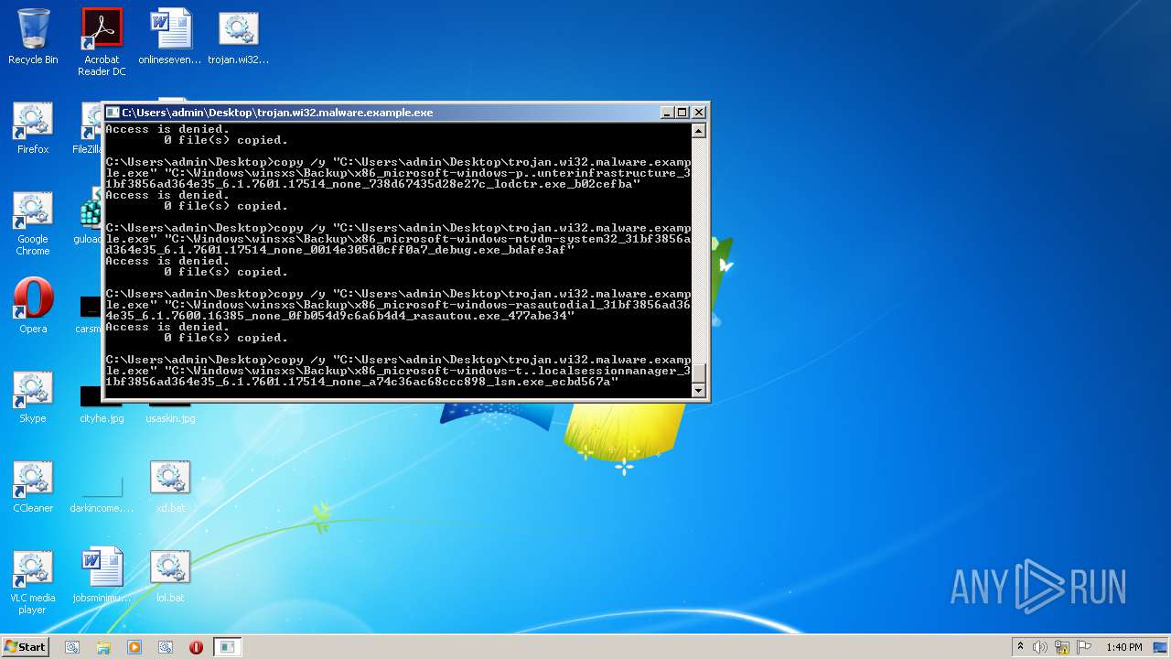Viewport: 1171px width, 659px height.
Task: Open the onlineseven Word document
Action: click(x=170, y=37)
